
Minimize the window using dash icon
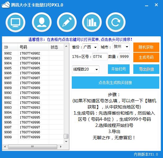point(147,5)
